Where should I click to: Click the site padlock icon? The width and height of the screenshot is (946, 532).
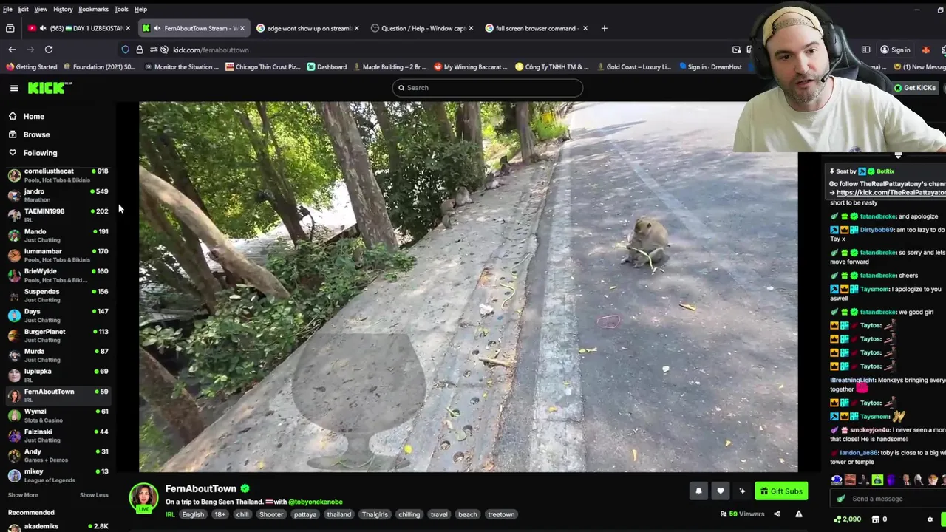click(140, 50)
